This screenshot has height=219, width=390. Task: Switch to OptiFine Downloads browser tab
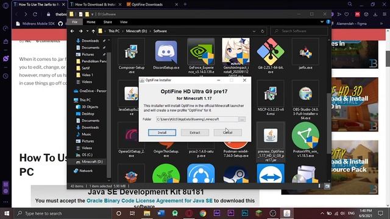pos(147,4)
